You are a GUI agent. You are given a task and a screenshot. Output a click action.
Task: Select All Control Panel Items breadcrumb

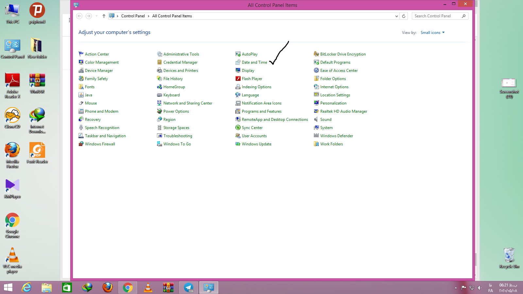172,16
